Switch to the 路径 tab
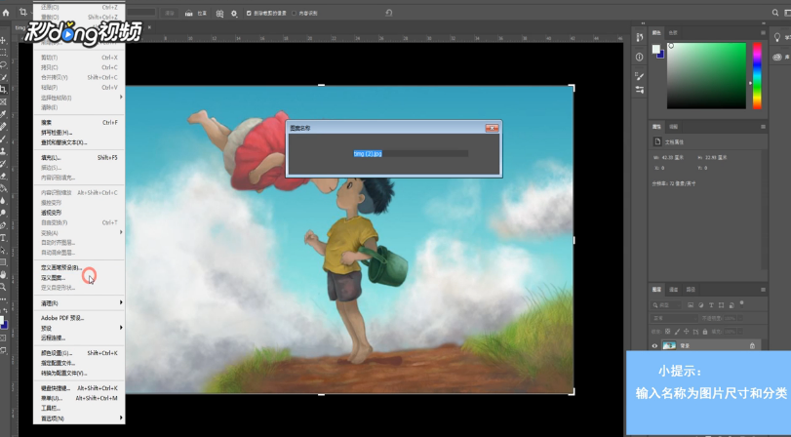The height and width of the screenshot is (437, 791). pyautogui.click(x=691, y=290)
